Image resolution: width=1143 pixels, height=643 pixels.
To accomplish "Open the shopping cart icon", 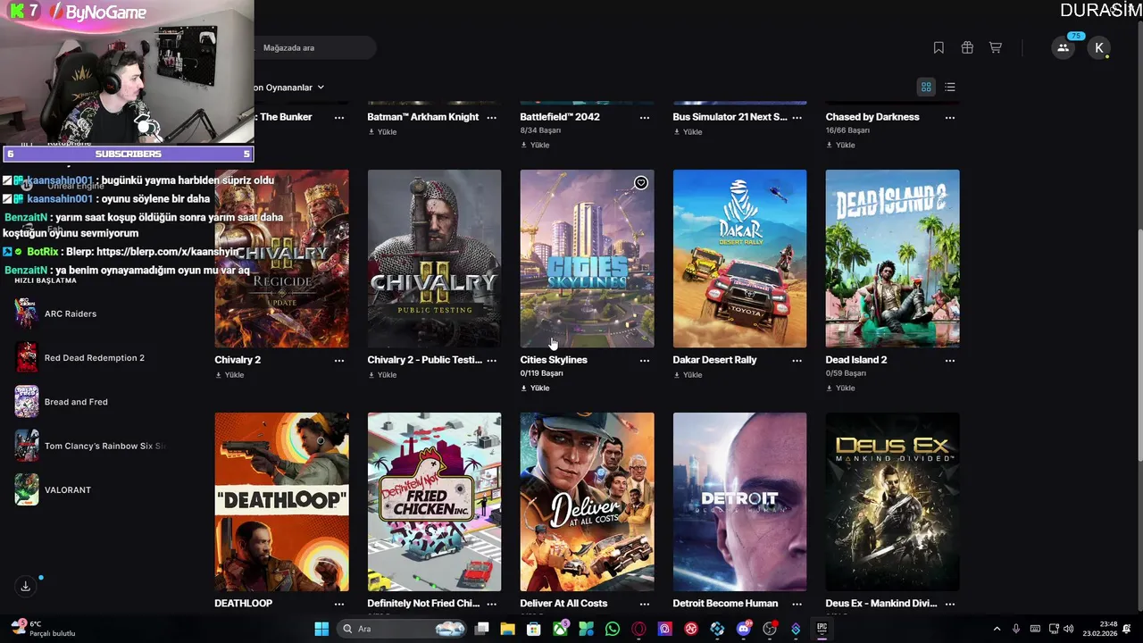I will click(996, 47).
